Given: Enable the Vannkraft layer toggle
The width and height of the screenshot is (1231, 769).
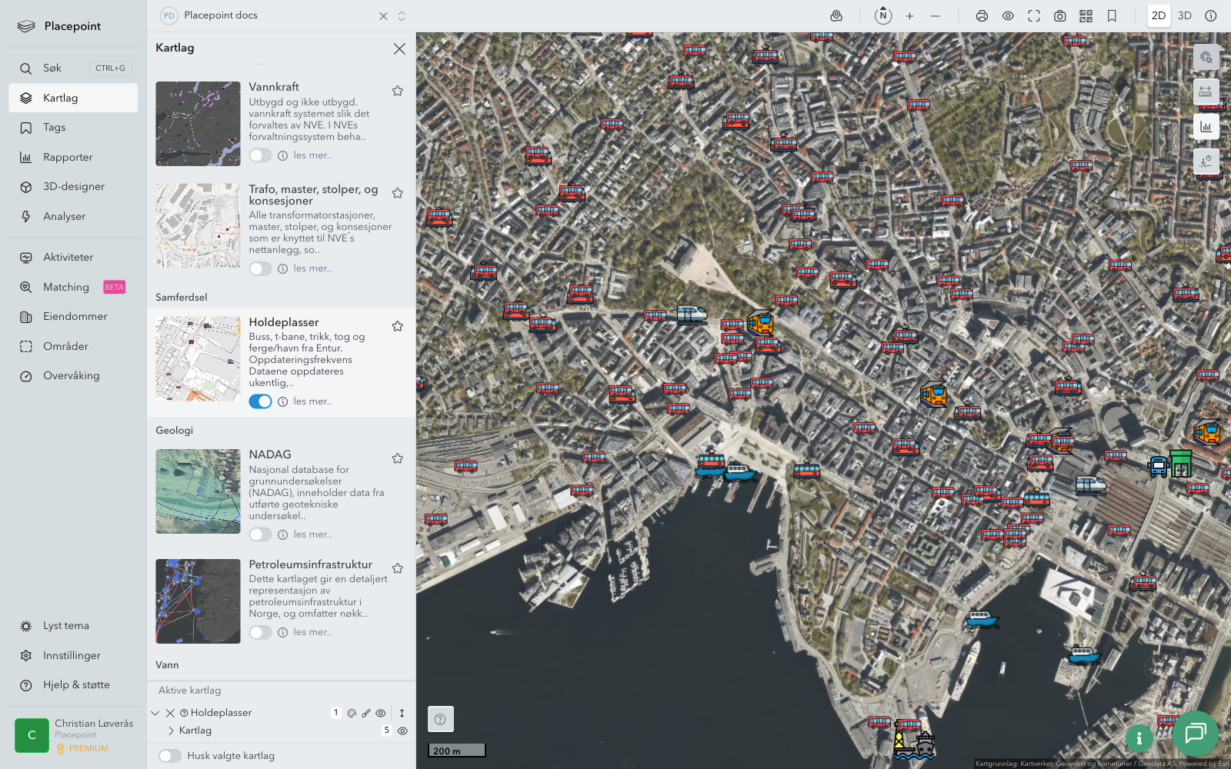Looking at the screenshot, I should (260, 155).
